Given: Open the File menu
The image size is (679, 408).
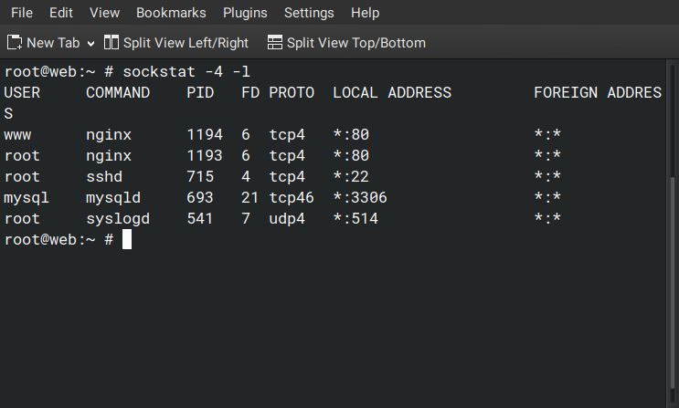Looking at the screenshot, I should pos(21,13).
